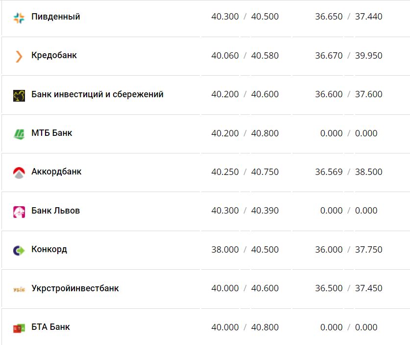Open the Аккордбанк name link
Viewport: 410px width, 345px height.
[56, 172]
